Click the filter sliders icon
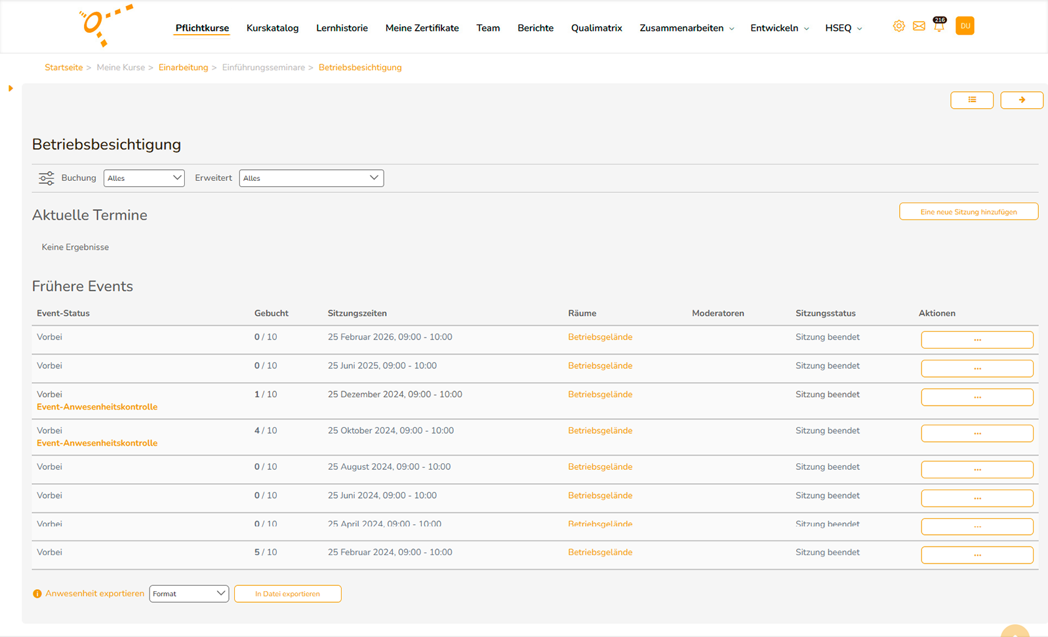The width and height of the screenshot is (1048, 637). click(x=46, y=178)
